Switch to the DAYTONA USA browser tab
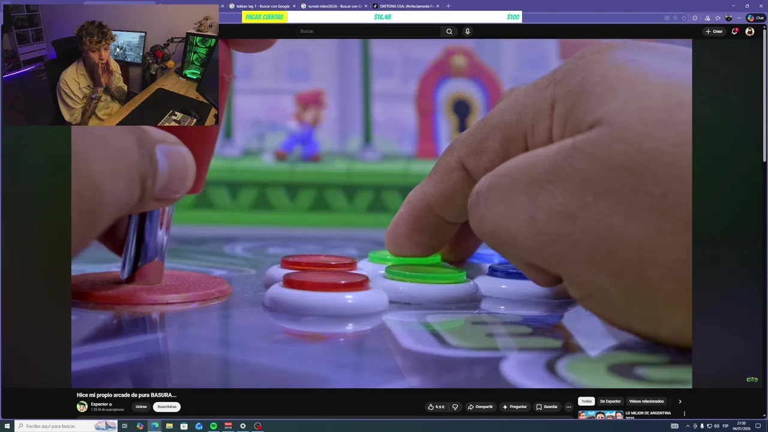This screenshot has height=432, width=768. (x=406, y=6)
